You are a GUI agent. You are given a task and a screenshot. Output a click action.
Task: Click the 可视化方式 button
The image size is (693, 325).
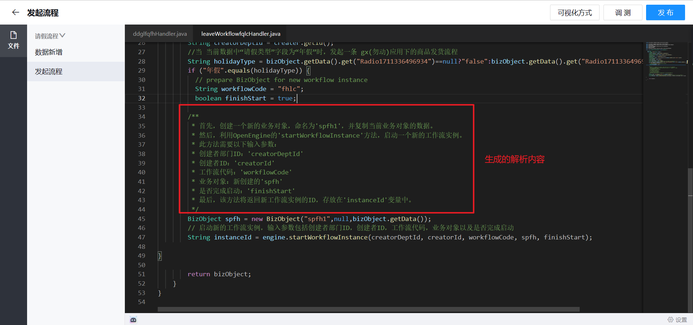[x=575, y=13]
